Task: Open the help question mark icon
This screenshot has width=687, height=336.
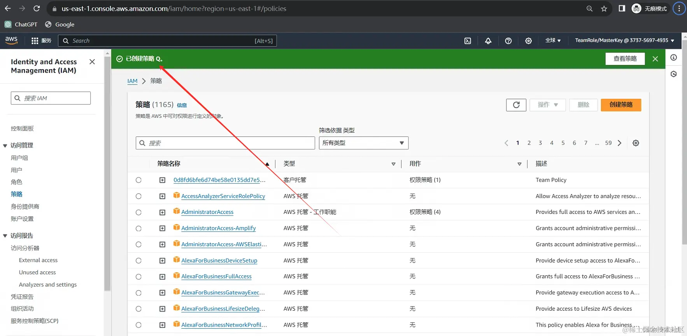Action: click(508, 41)
